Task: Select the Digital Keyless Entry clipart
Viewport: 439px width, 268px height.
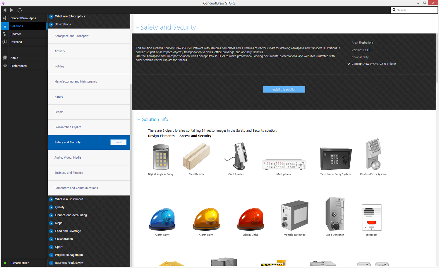Action: point(161,157)
